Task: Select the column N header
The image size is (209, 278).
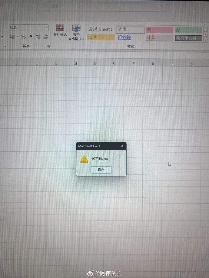Action: (95, 63)
